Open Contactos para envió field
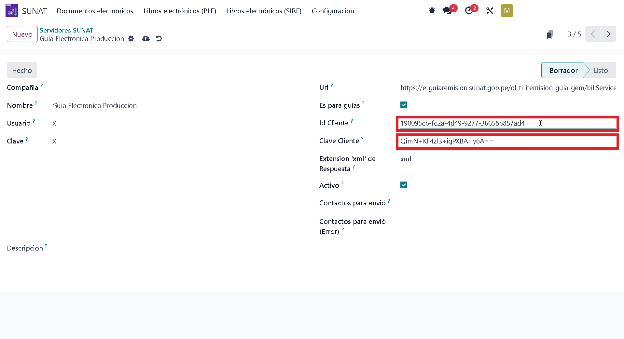Image resolution: width=624 pixels, height=339 pixels. [508, 203]
